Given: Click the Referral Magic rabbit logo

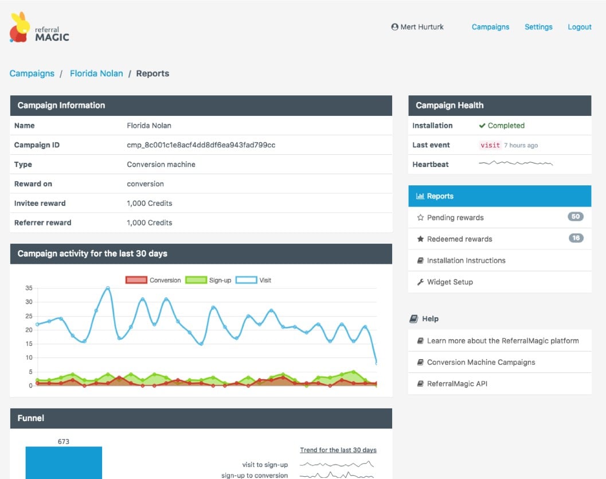Looking at the screenshot, I should 19,27.
